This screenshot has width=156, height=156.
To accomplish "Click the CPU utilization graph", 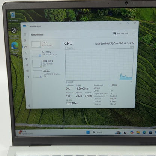I will tap(99, 64).
